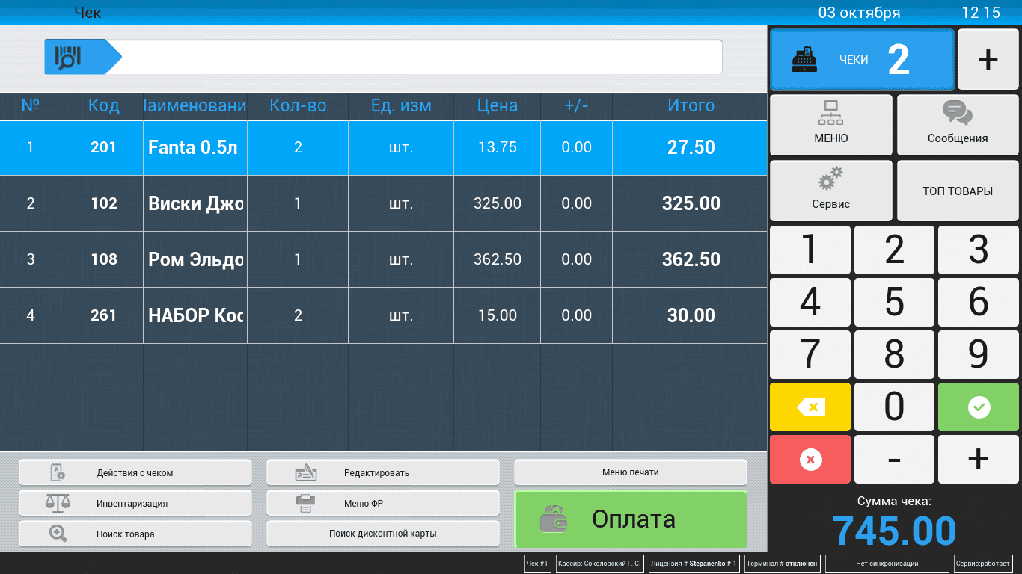Click price 13.75 cell
1022x574 pixels.
[498, 147]
